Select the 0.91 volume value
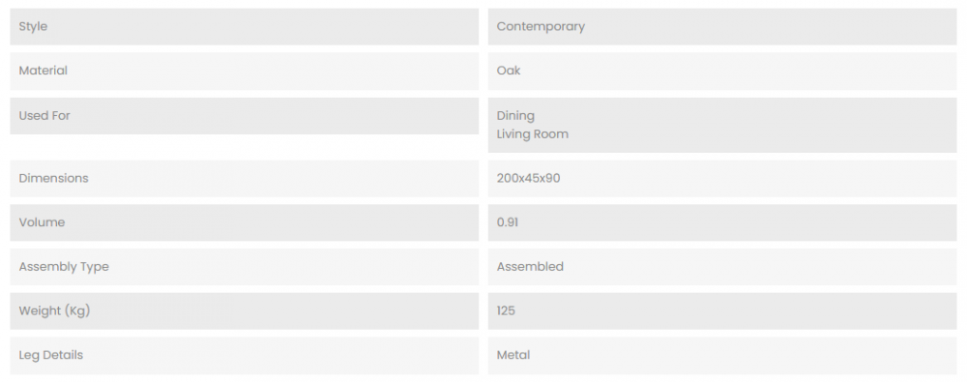967x382 pixels. [x=508, y=222]
